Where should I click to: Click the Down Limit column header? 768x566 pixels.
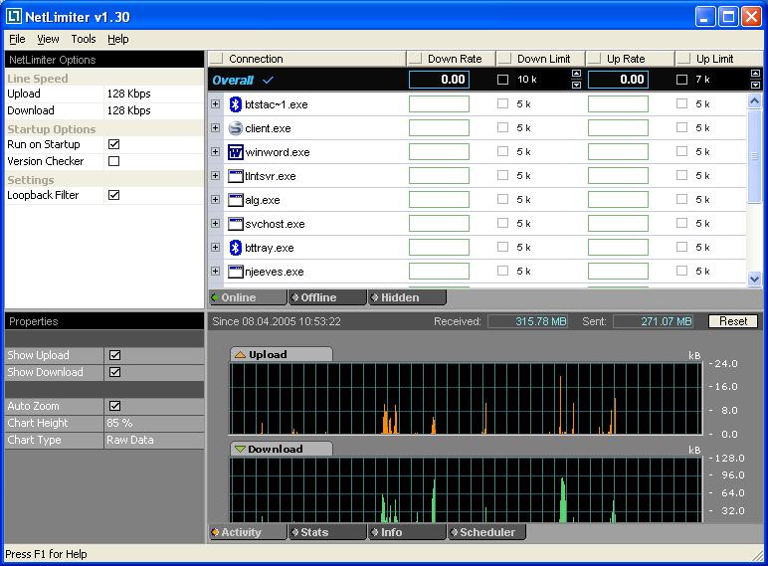[x=541, y=59]
